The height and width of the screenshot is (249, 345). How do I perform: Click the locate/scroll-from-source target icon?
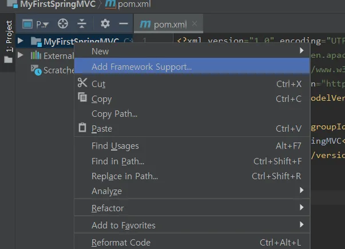click(x=64, y=24)
